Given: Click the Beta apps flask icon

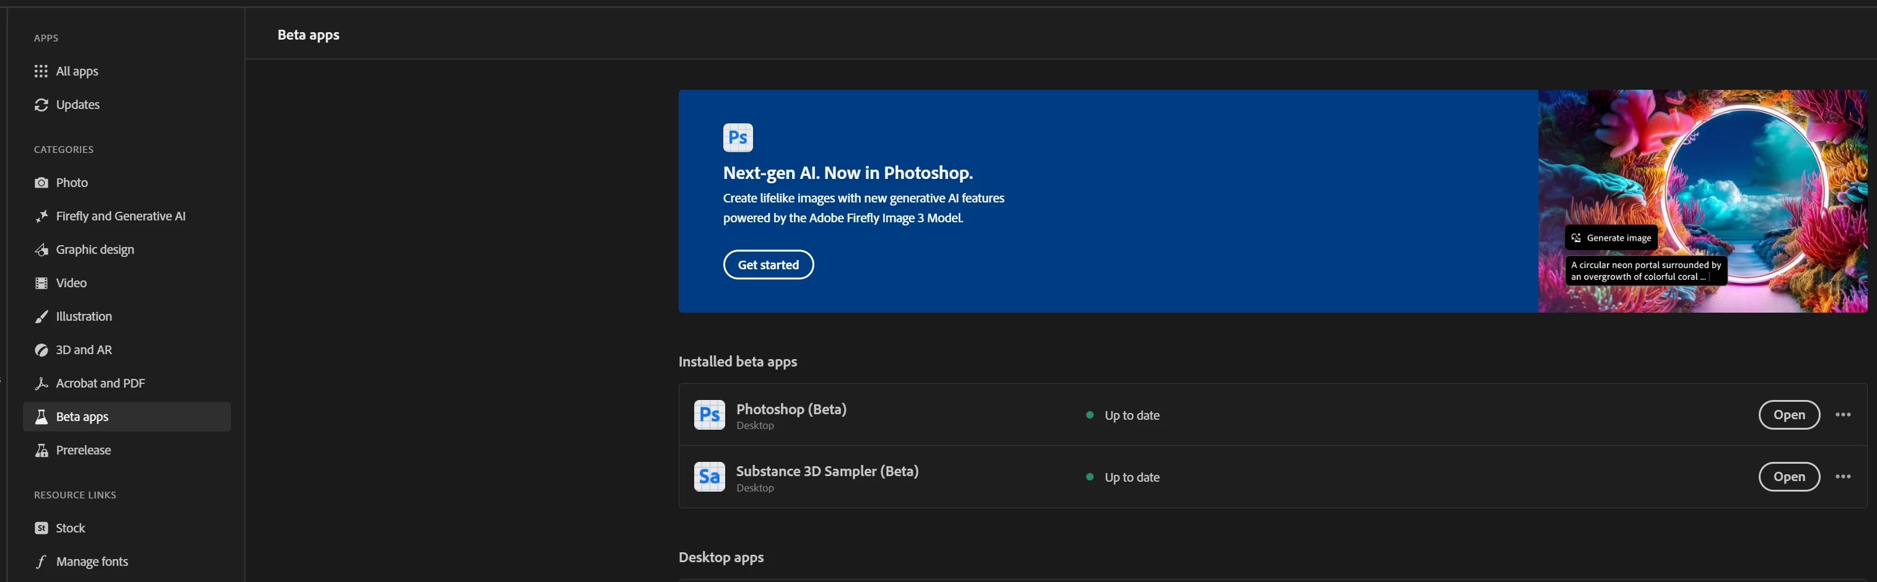Looking at the screenshot, I should (x=41, y=417).
